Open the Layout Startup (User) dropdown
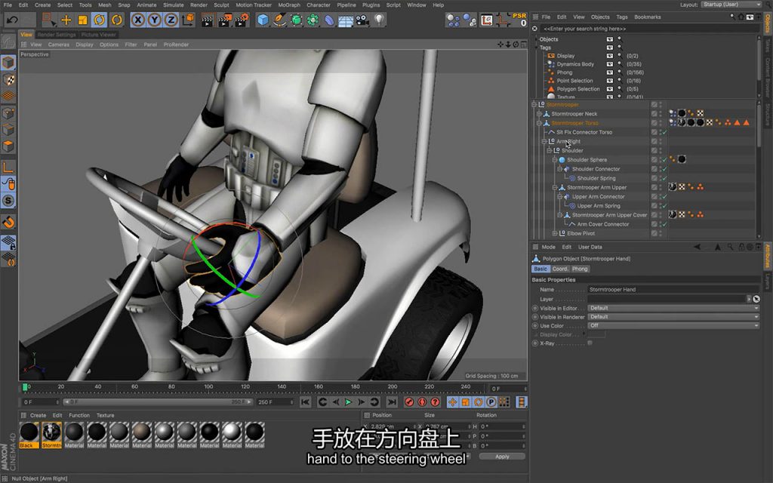This screenshot has width=773, height=483. pyautogui.click(x=731, y=5)
